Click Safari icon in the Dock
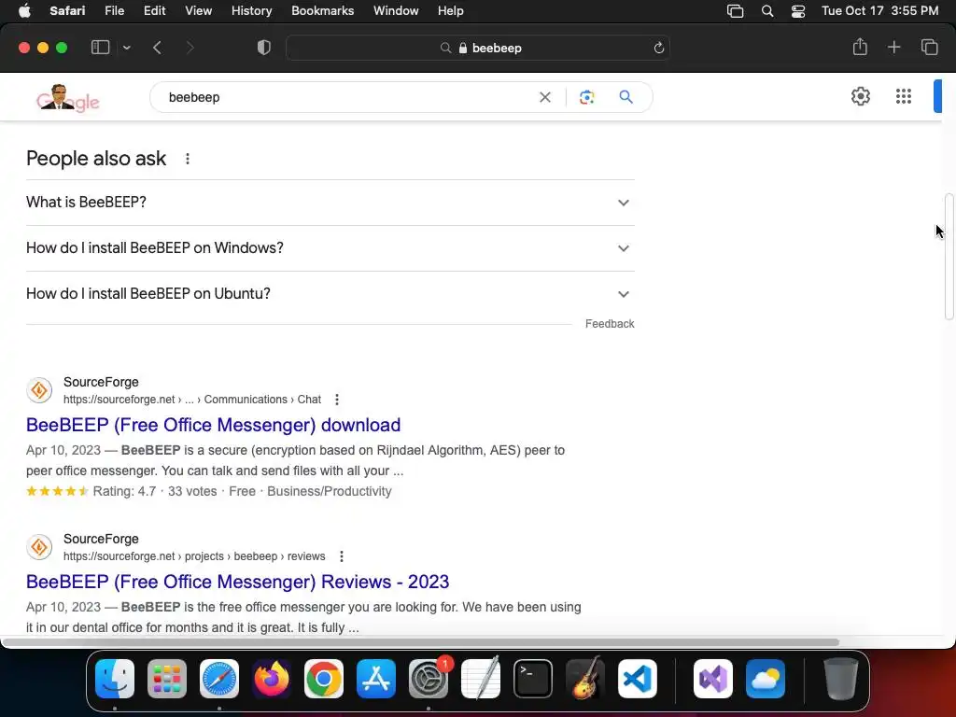The image size is (956, 717). [219, 679]
